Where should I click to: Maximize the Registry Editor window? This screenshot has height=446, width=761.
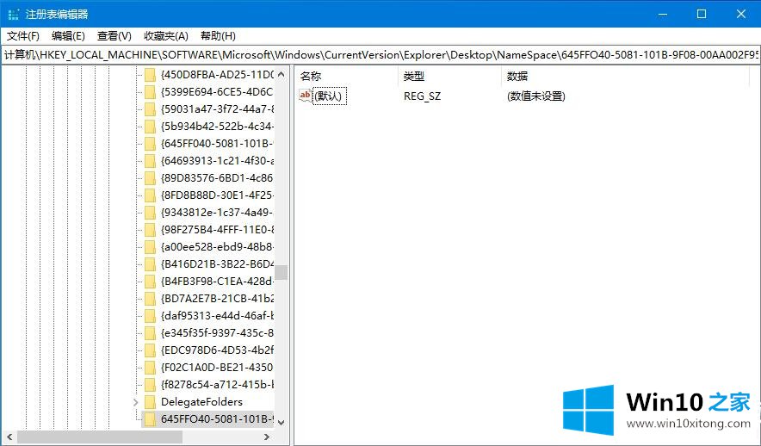click(702, 14)
